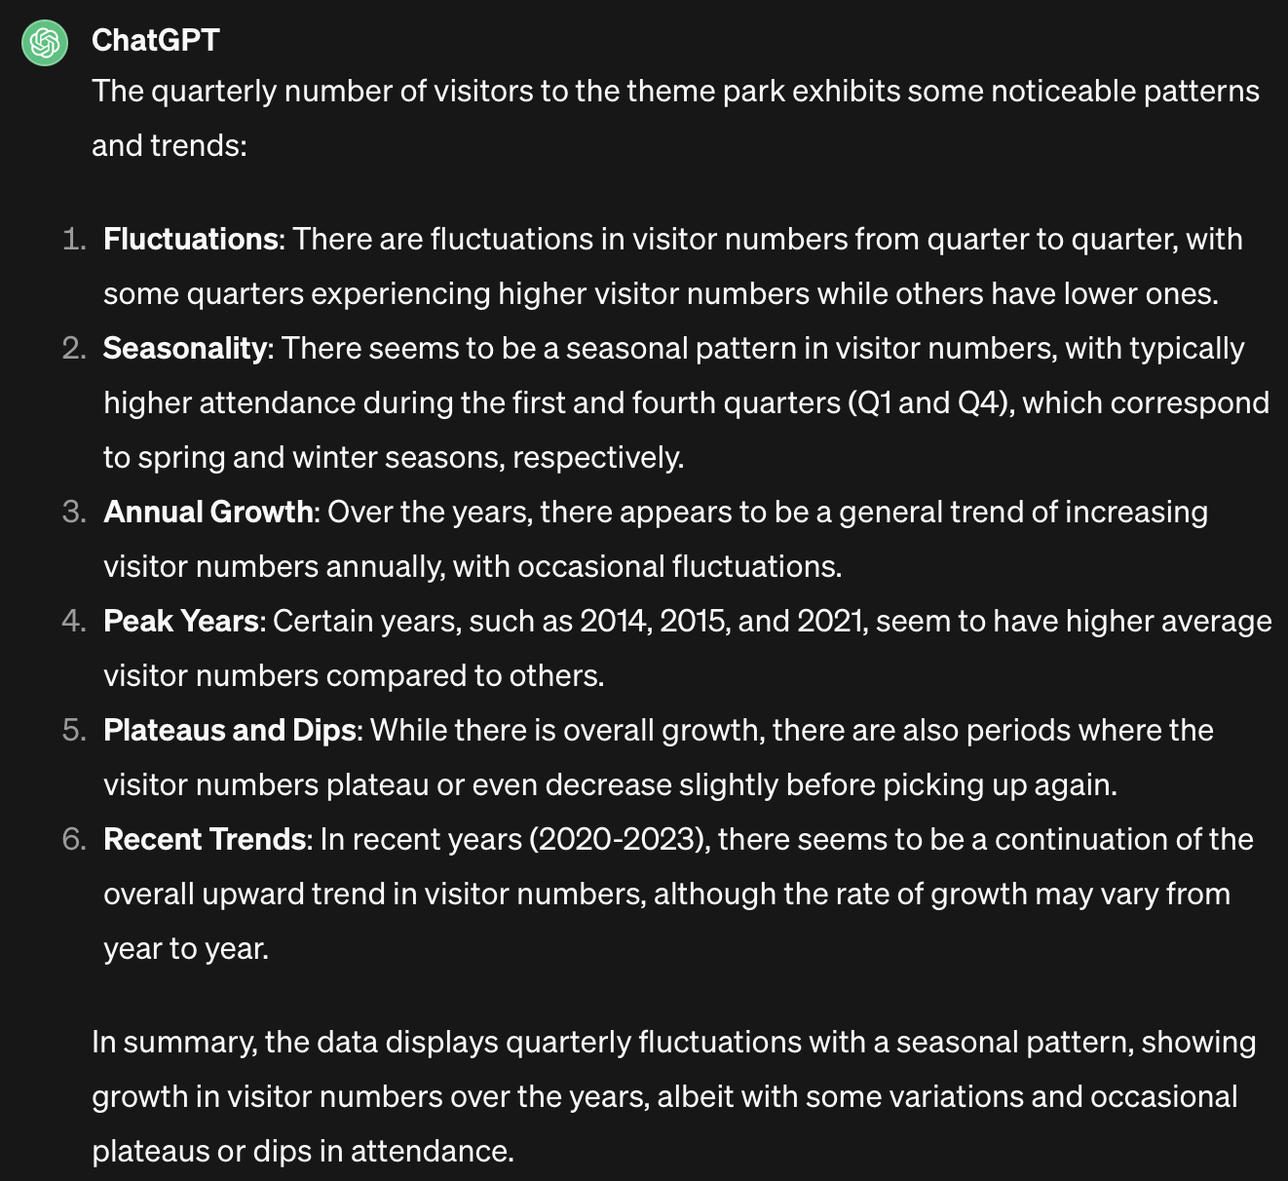The width and height of the screenshot is (1288, 1181).
Task: Click the ChatGPT sender name label
Action: [x=155, y=40]
